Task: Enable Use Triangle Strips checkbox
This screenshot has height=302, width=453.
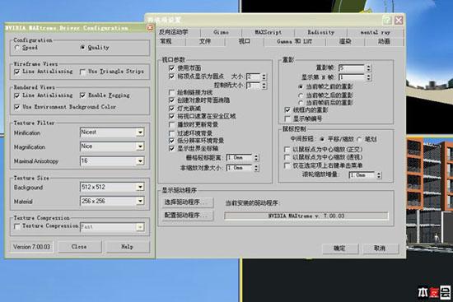Action: click(x=82, y=72)
